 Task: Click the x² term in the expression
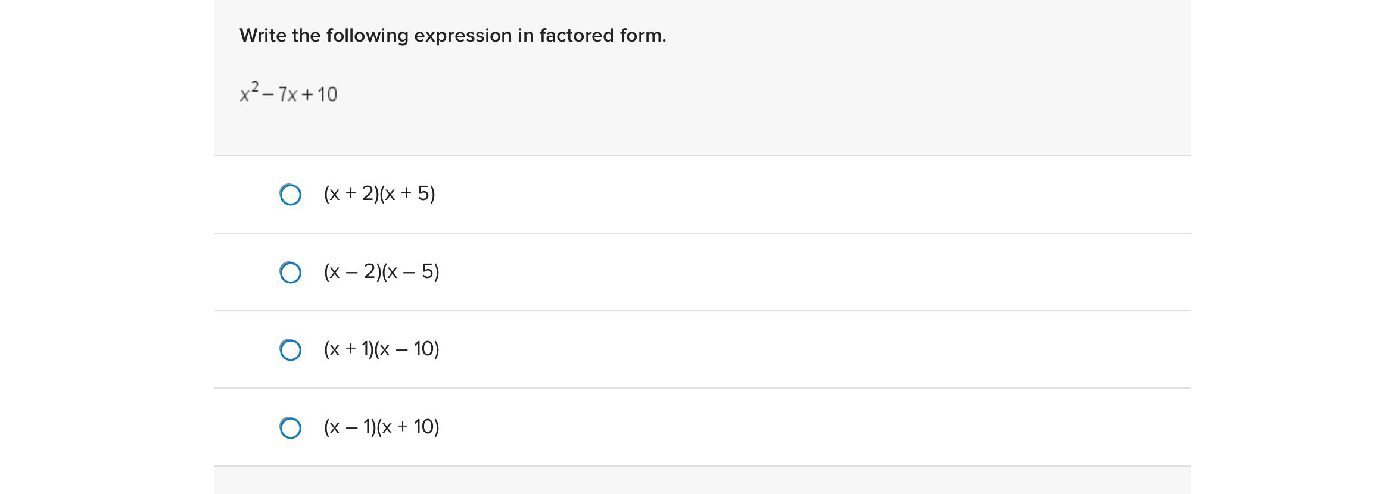point(249,92)
